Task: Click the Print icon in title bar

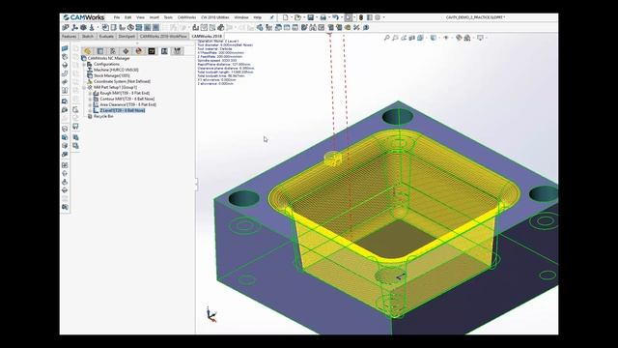Action: tap(323, 17)
